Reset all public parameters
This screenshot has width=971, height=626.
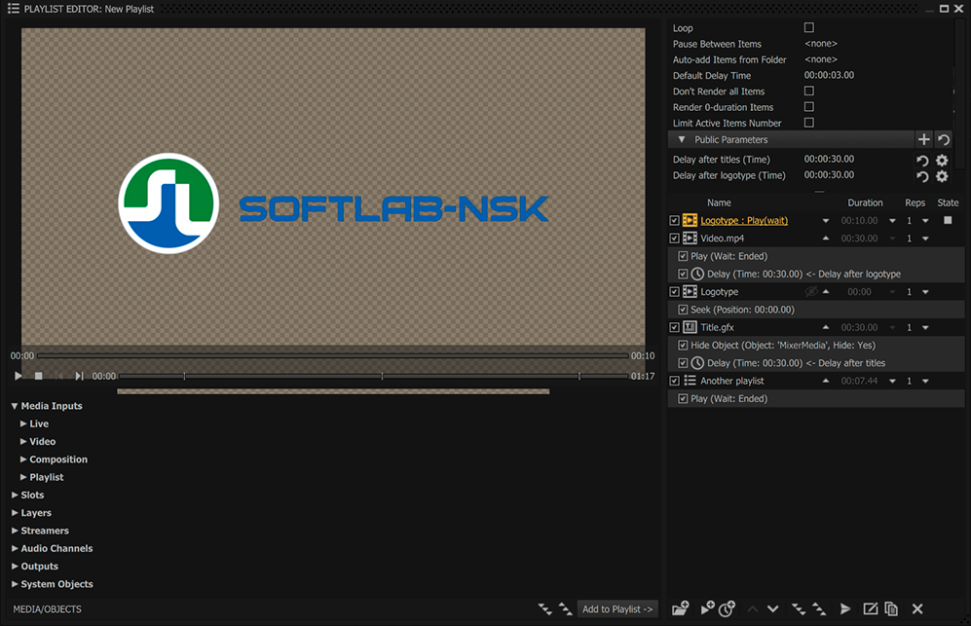[943, 140]
